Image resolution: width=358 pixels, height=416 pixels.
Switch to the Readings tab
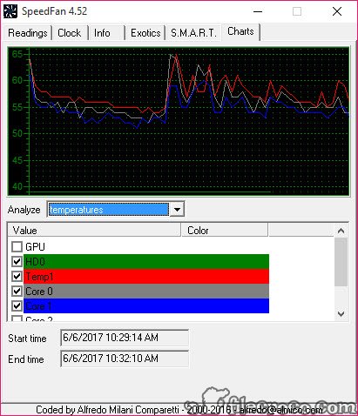[28, 33]
